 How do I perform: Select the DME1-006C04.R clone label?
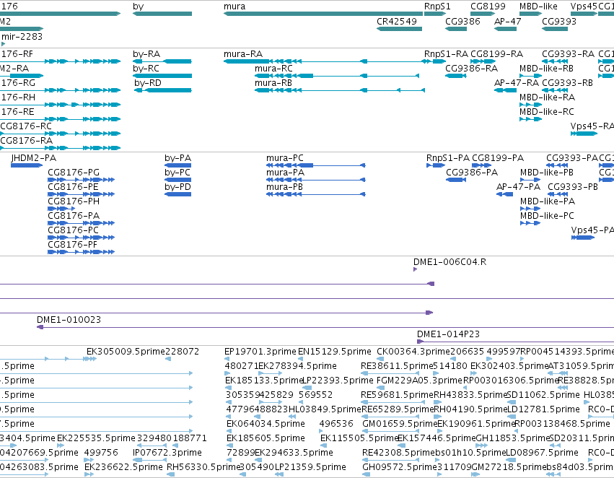(x=450, y=262)
